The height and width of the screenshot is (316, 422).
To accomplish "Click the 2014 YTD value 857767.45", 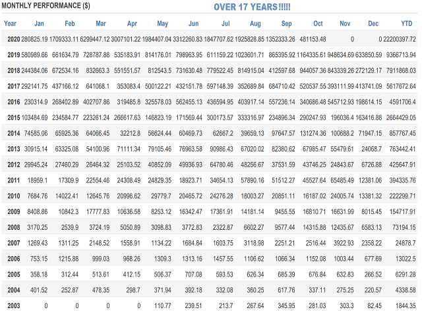I will pos(402,133).
